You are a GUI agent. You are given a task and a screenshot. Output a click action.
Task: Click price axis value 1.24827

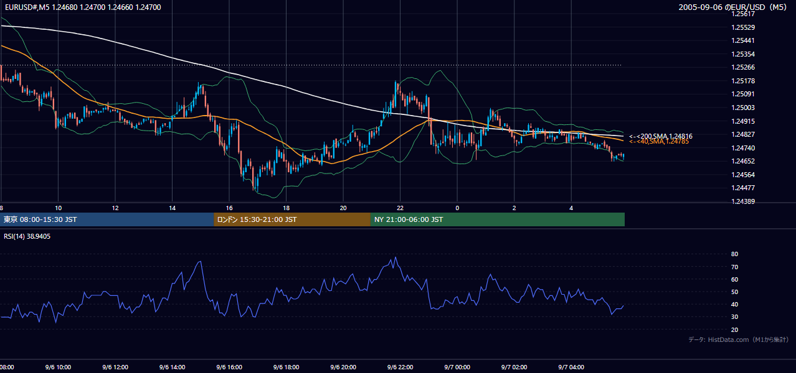(x=744, y=135)
